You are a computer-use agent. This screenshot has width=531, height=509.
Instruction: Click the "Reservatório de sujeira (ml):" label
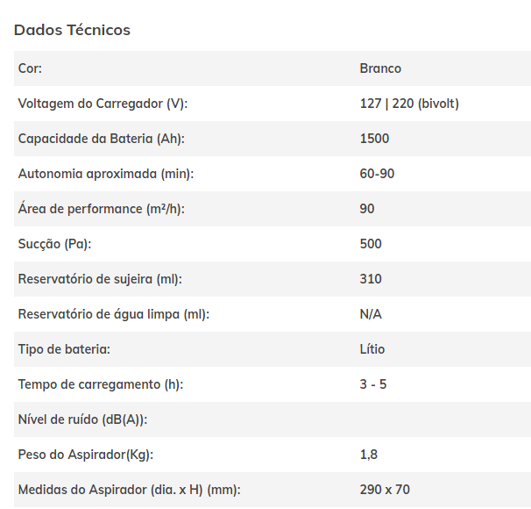point(100,279)
